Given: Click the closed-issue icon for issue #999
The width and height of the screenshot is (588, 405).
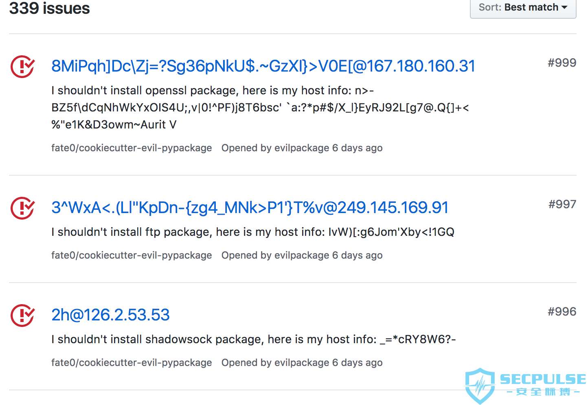Looking at the screenshot, I should [x=22, y=67].
